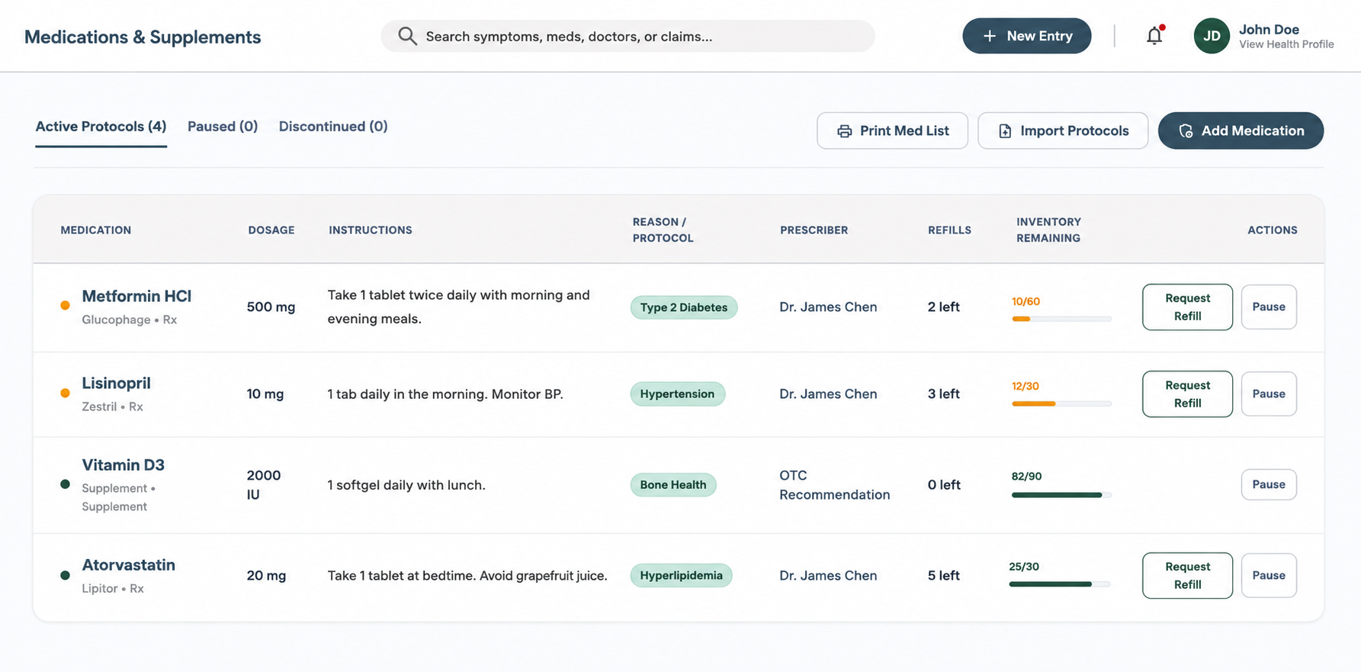Click orange status dot for Lisinopril
Viewport: 1361px width, 672px height.
66,393
